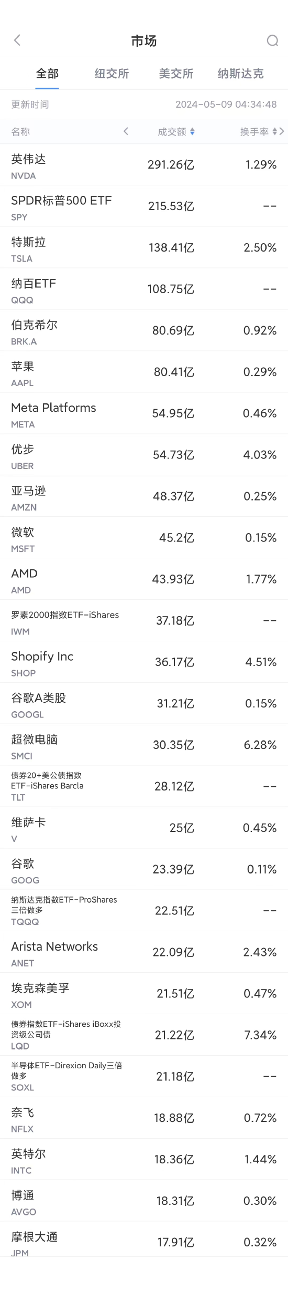Click 名称 column header
The height and width of the screenshot is (1291, 288).
coord(20,132)
